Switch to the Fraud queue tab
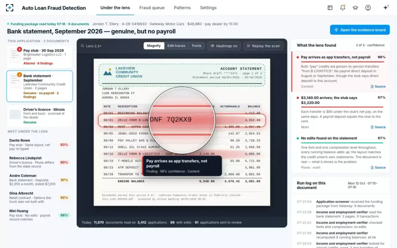Image resolution: width=397 pixels, height=248 pixels. click(152, 8)
